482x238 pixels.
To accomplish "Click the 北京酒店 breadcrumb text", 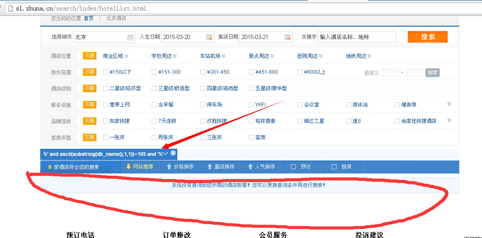I will click(116, 18).
